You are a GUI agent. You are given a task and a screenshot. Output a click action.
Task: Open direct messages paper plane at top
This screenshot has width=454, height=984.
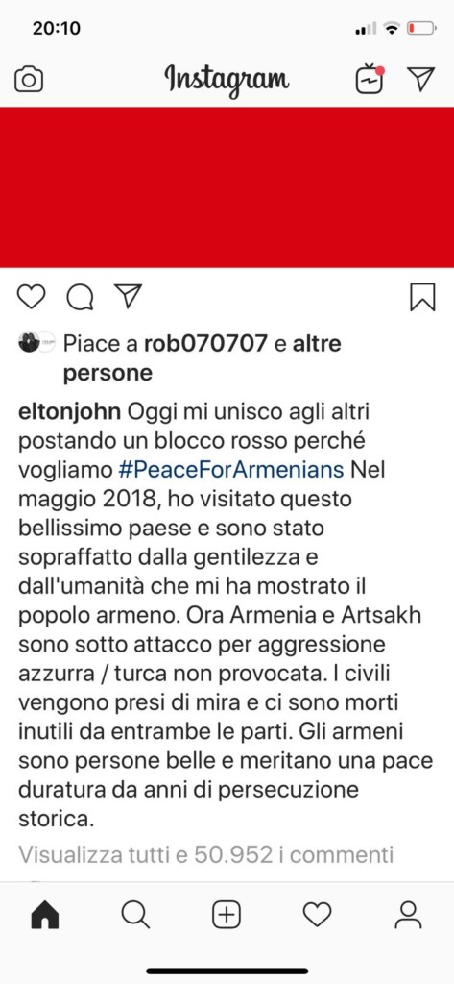[x=420, y=79]
